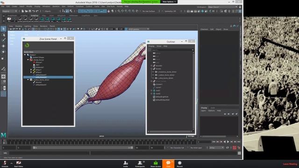Open Zoom Participants panel

pyautogui.click(x=140, y=164)
